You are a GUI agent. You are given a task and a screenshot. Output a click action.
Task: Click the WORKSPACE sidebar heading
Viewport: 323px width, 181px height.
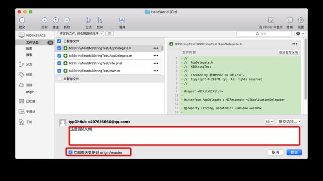pos(36,35)
